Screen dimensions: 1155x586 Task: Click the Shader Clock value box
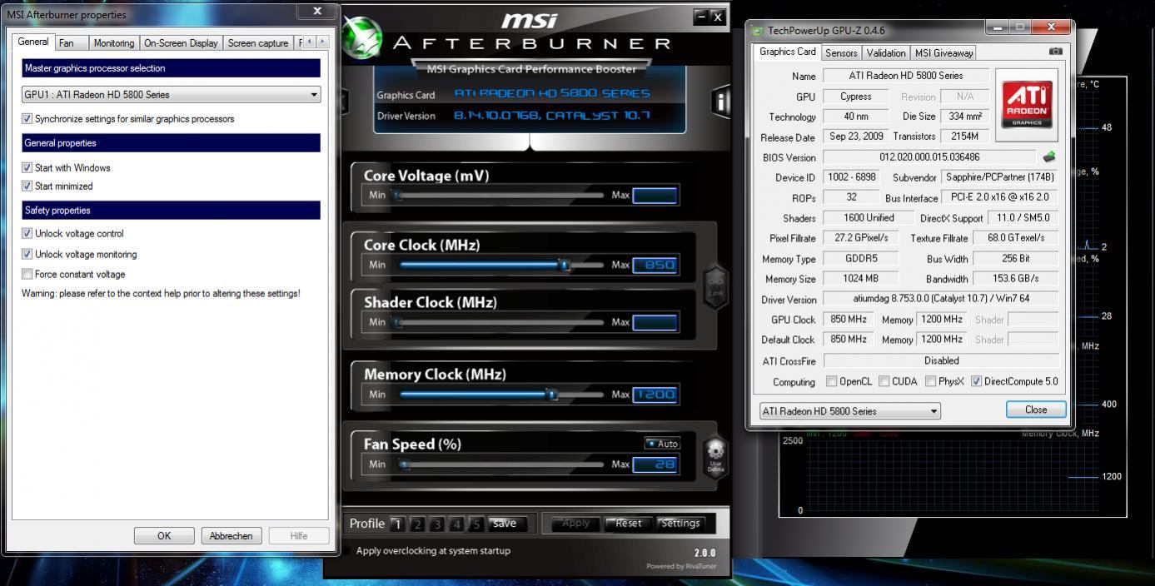(x=655, y=322)
